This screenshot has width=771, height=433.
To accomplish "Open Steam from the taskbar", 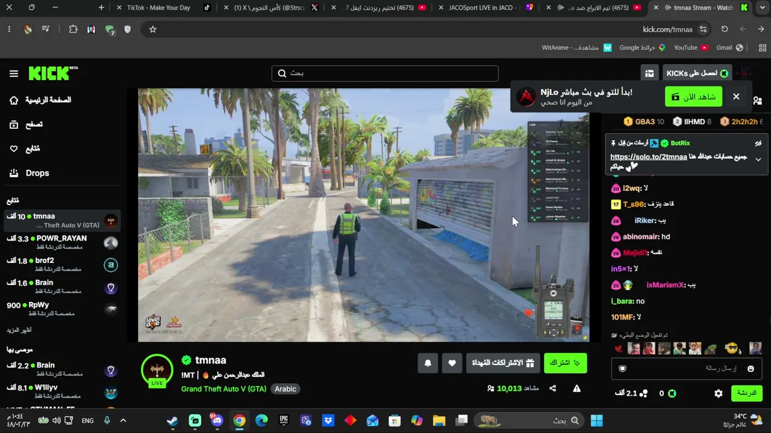I will tap(173, 420).
